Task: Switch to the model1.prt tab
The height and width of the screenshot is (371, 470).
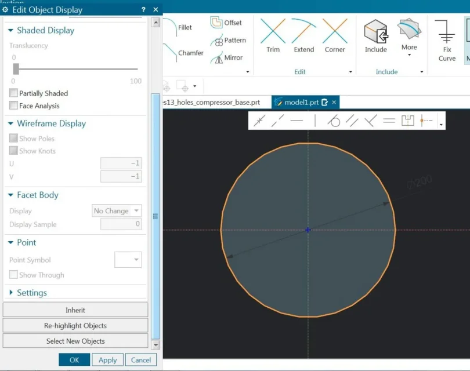Action: point(301,103)
